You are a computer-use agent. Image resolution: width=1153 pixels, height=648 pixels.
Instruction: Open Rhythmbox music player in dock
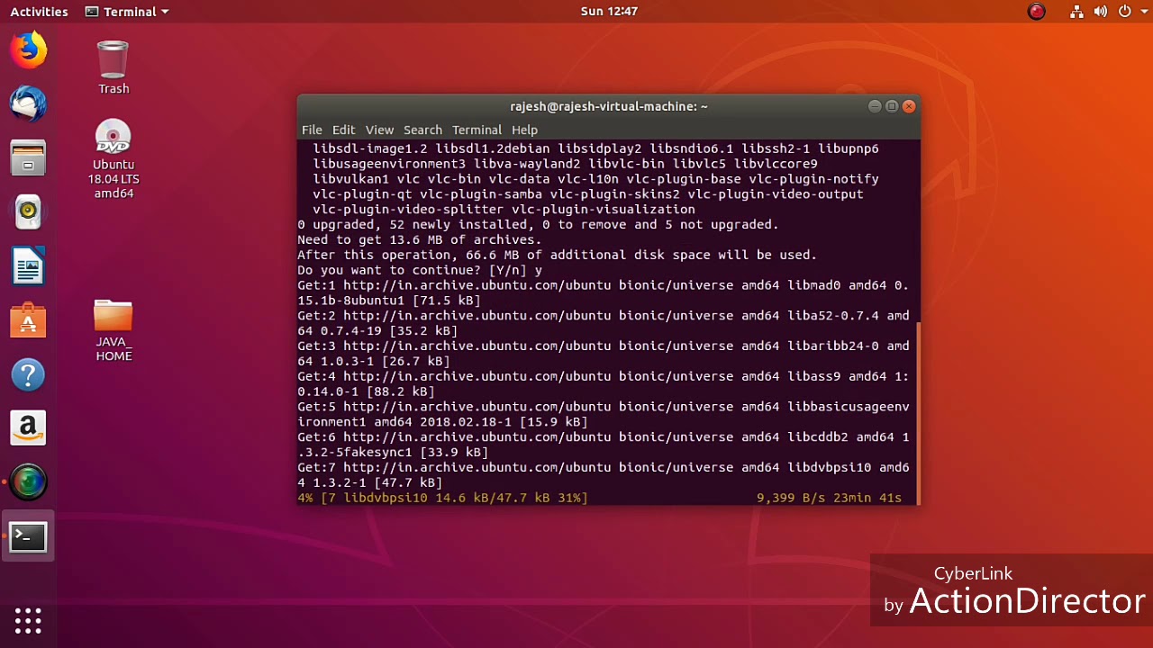click(28, 212)
